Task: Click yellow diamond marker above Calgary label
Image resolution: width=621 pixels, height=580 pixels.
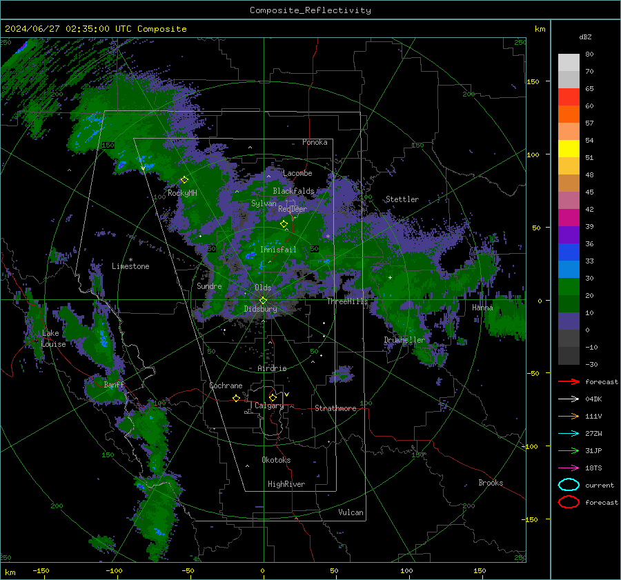Action: pyautogui.click(x=273, y=397)
